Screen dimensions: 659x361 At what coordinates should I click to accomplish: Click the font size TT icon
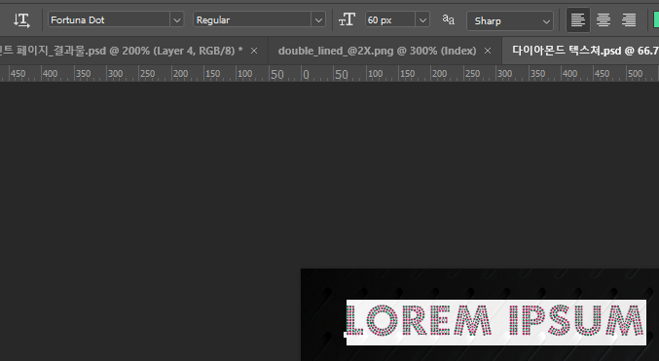(348, 19)
